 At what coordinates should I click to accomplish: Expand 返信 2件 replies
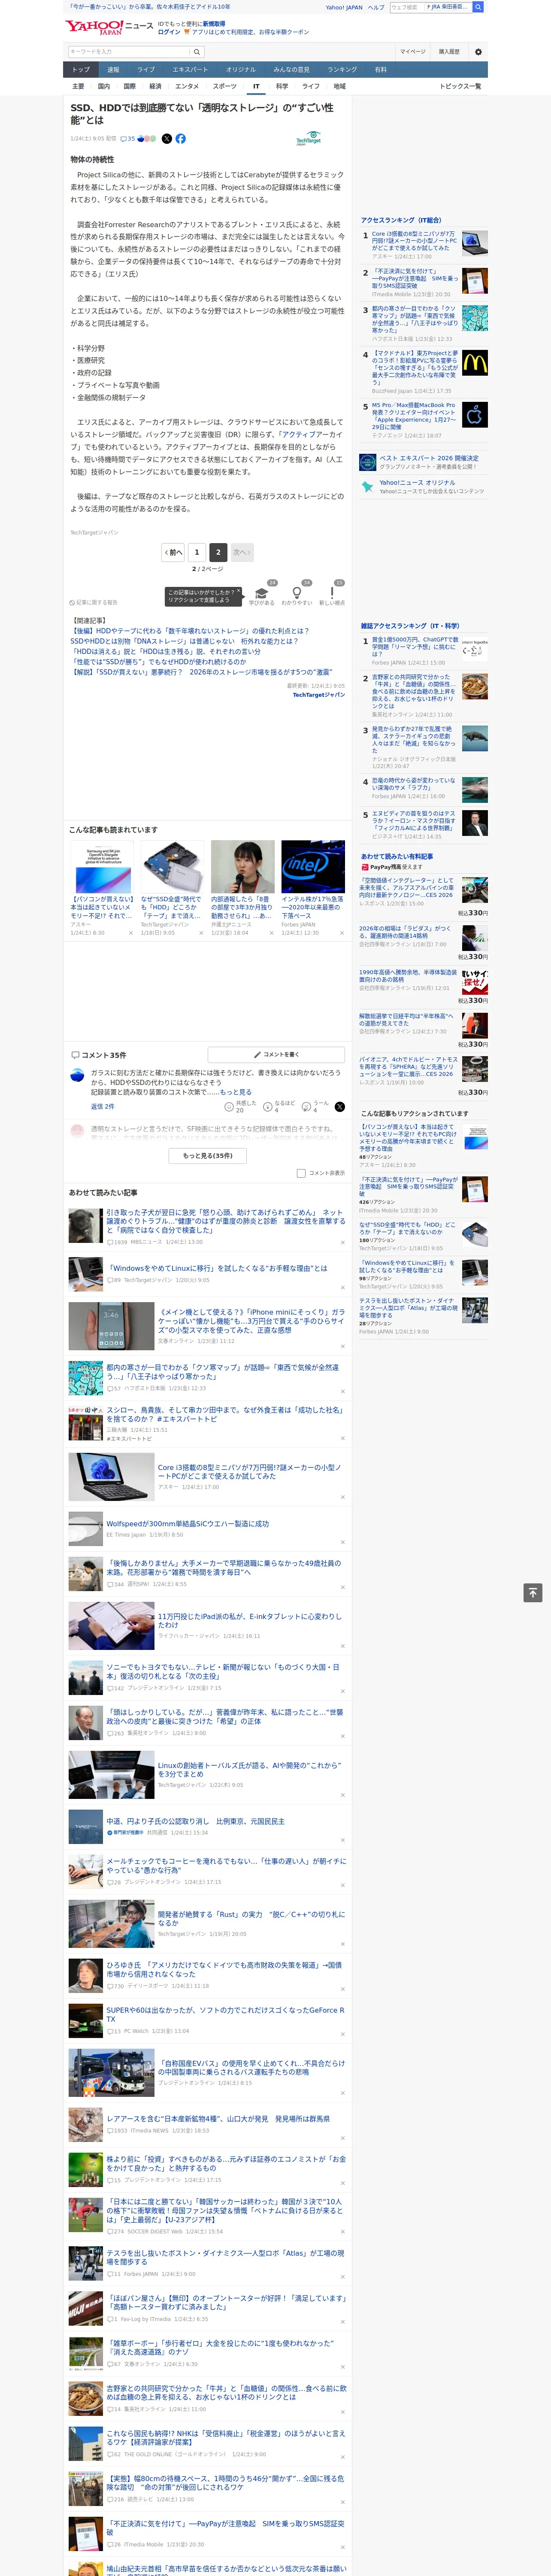click(x=102, y=1106)
